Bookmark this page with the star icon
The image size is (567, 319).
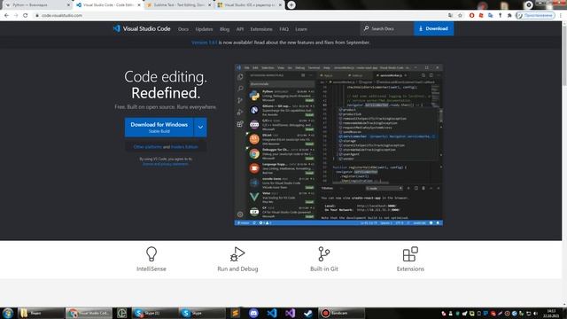(x=460, y=16)
